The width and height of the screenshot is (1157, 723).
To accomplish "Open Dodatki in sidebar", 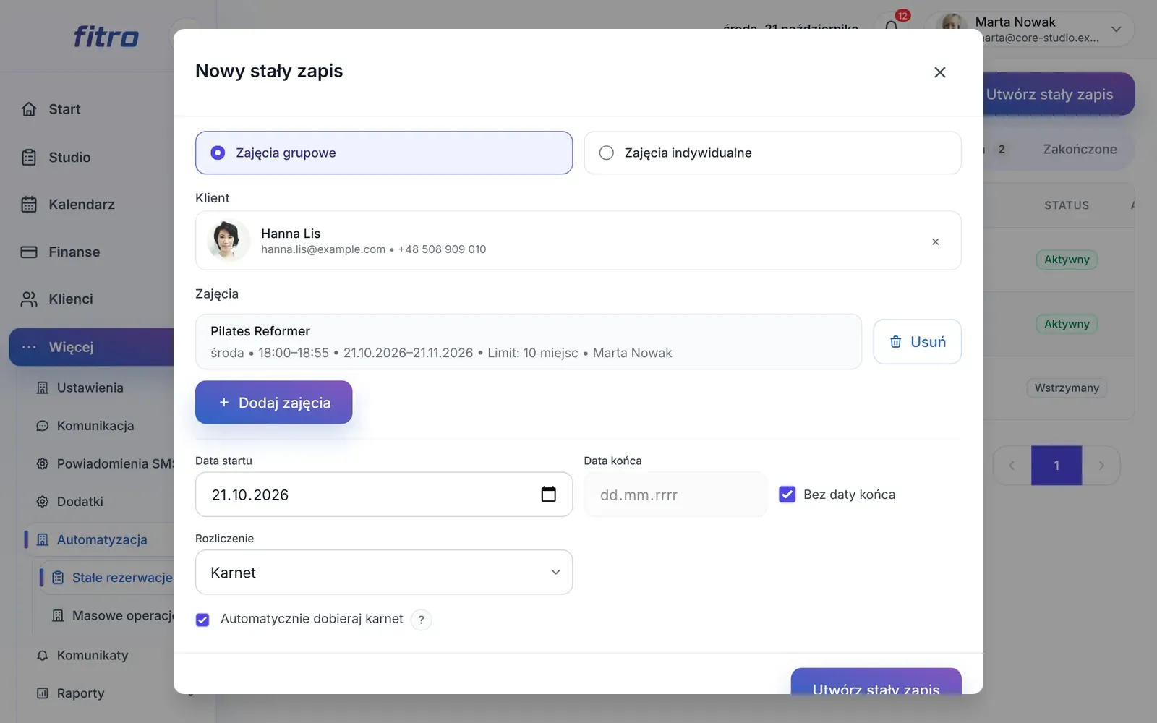I will tap(80, 502).
